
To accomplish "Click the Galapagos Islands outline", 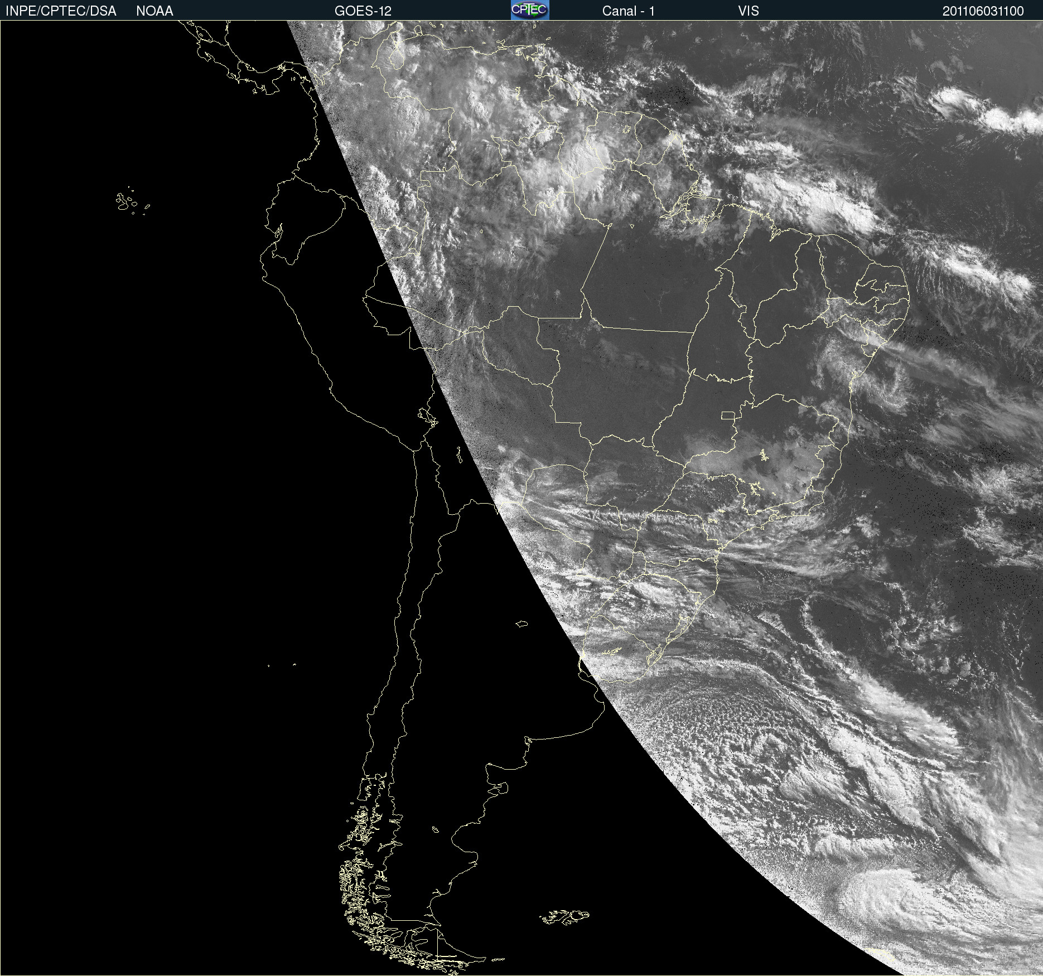I will click(x=132, y=201).
